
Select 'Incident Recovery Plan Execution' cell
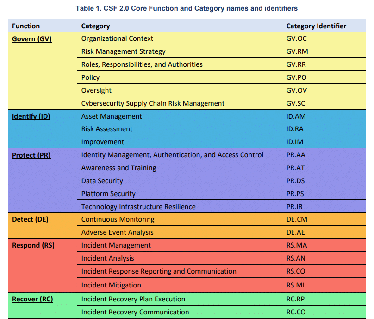[x=180, y=299]
